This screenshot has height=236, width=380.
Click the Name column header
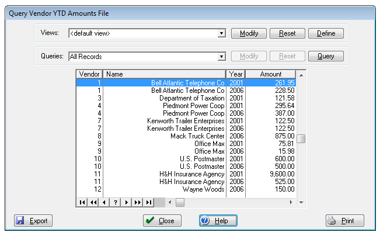coord(164,74)
